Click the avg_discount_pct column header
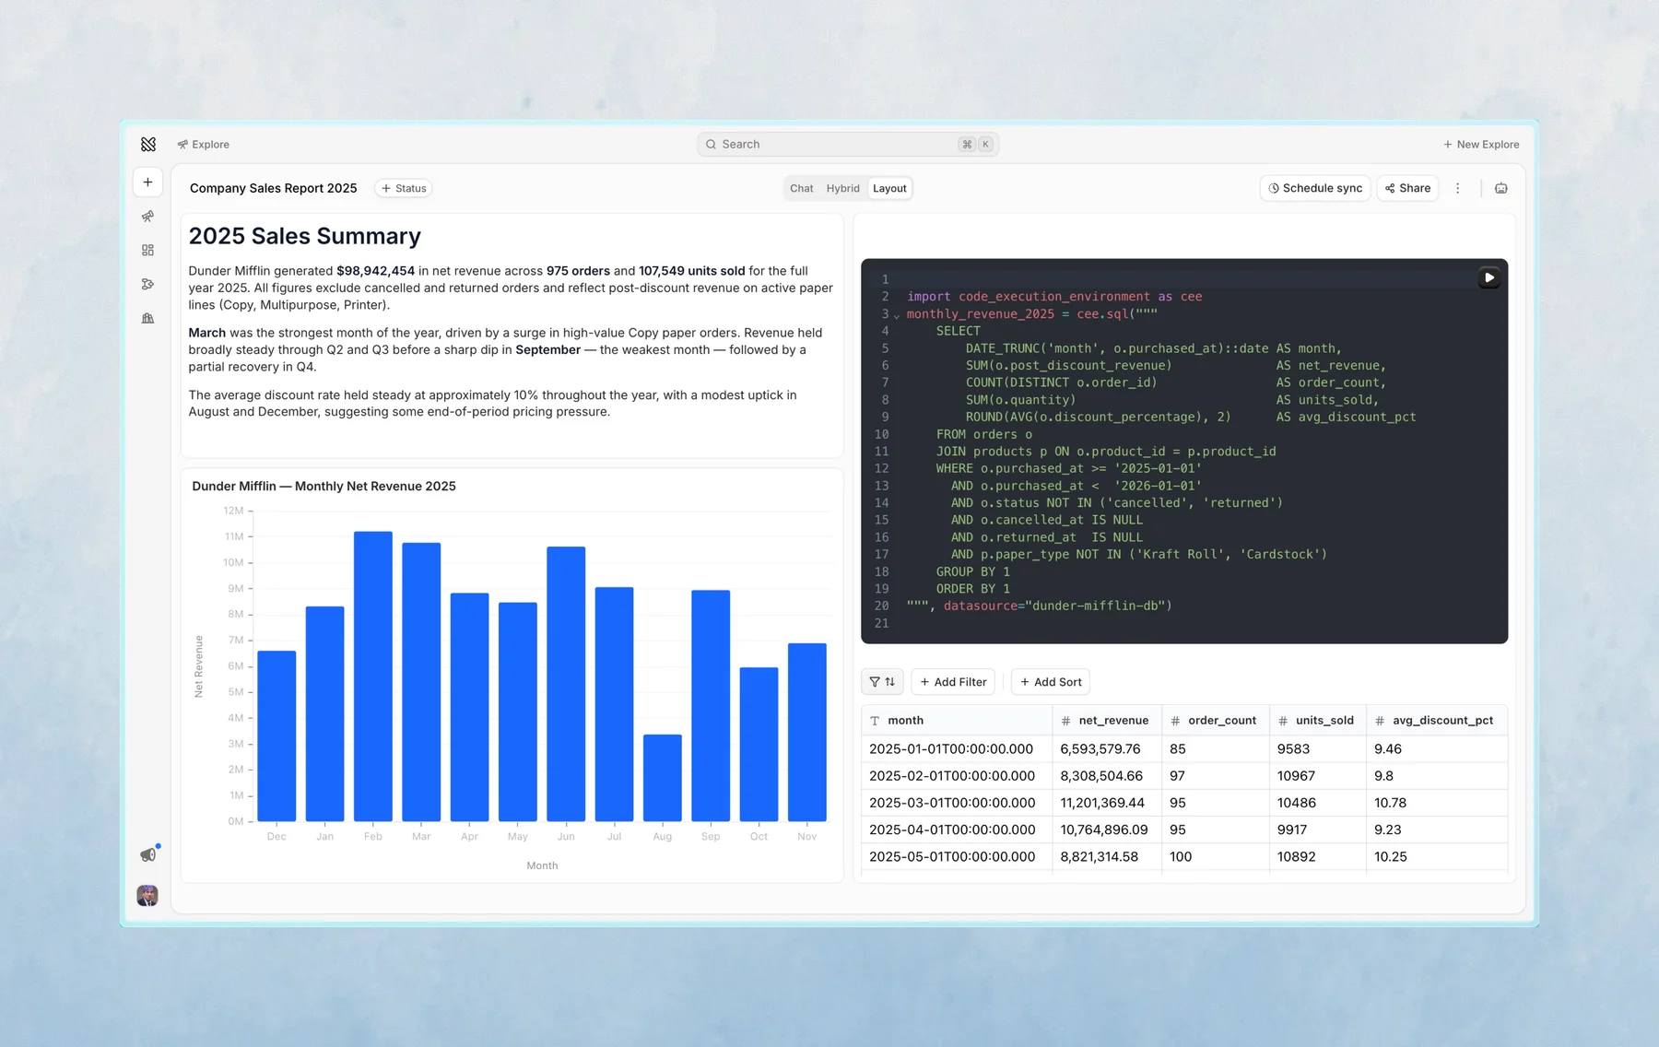1659x1047 pixels. point(1436,721)
